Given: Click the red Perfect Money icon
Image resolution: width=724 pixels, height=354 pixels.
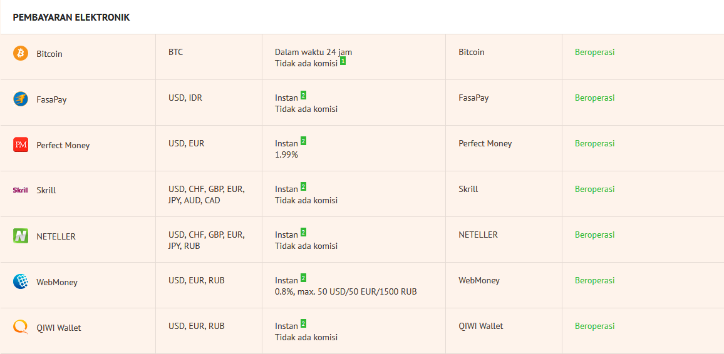Looking at the screenshot, I should coord(21,145).
